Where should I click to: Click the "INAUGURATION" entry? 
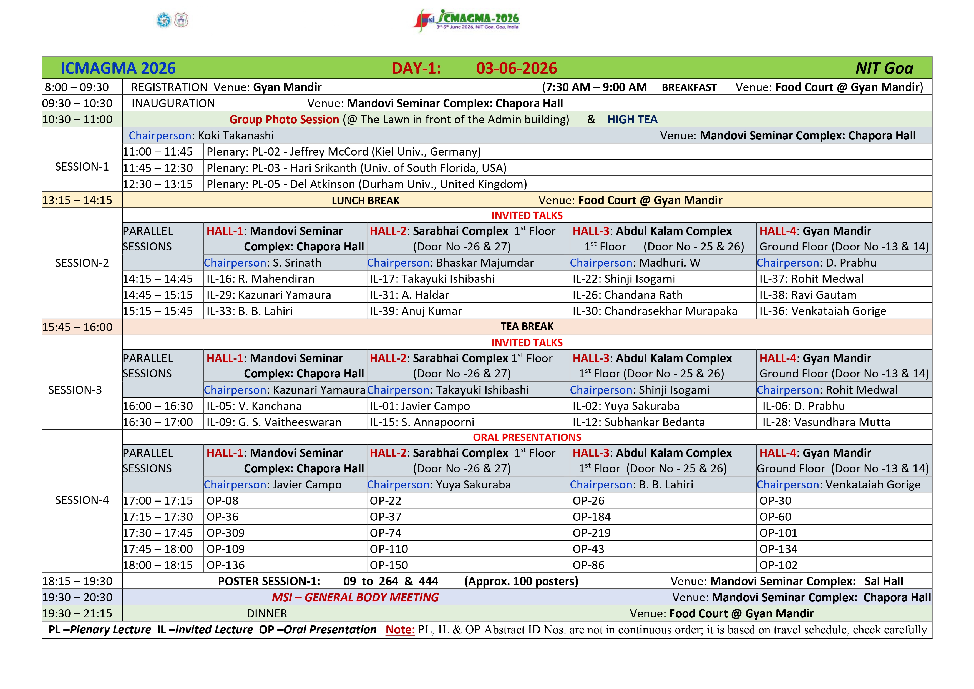[173, 104]
